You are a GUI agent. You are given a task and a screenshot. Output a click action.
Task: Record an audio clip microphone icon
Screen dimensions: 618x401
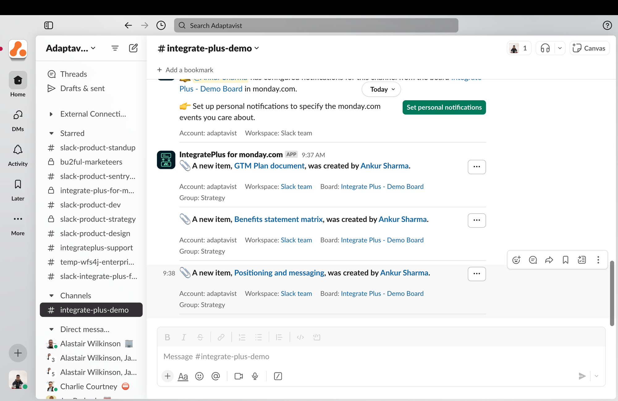pos(255,376)
